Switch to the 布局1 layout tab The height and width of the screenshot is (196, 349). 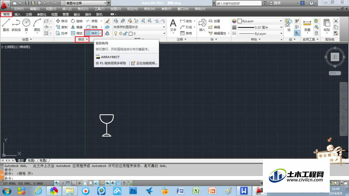coord(31,160)
